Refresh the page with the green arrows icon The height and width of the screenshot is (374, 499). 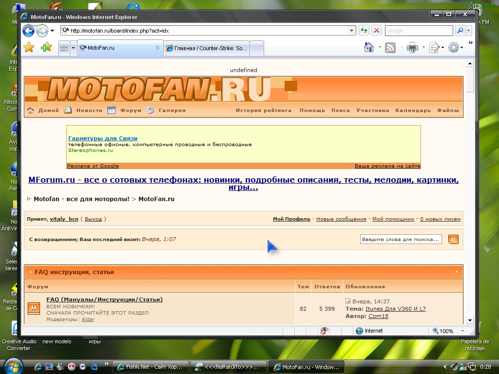(x=364, y=31)
